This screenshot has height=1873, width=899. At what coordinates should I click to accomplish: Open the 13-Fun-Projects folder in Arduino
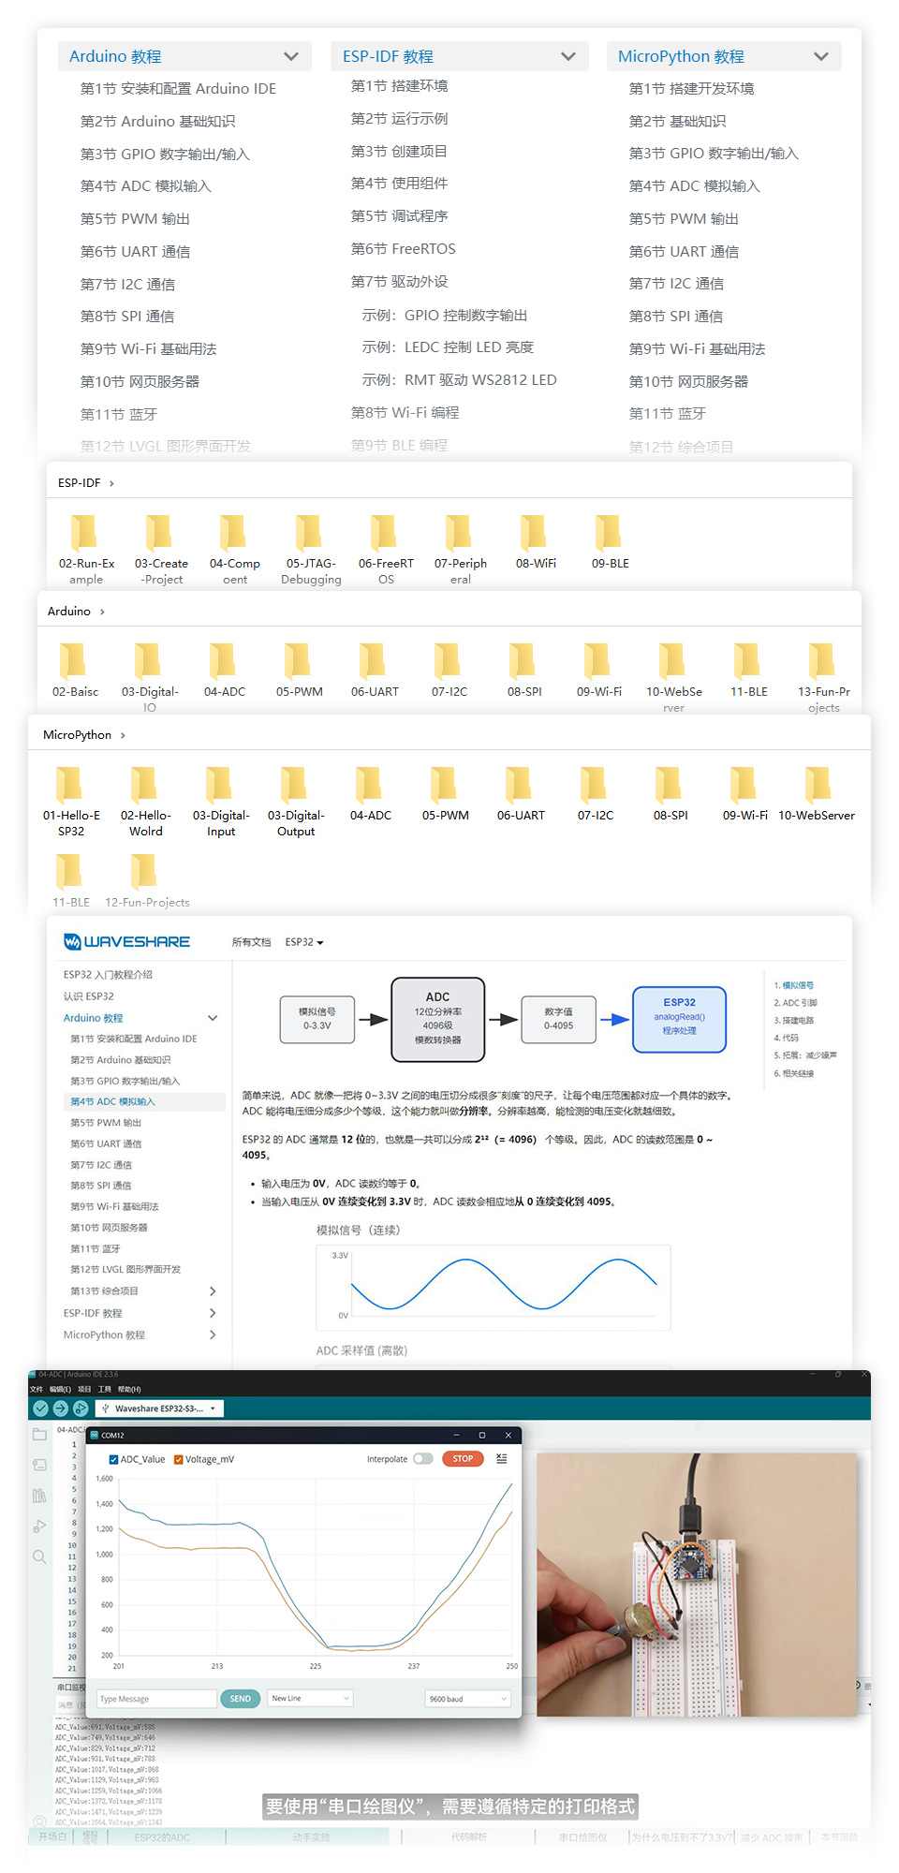tap(824, 676)
